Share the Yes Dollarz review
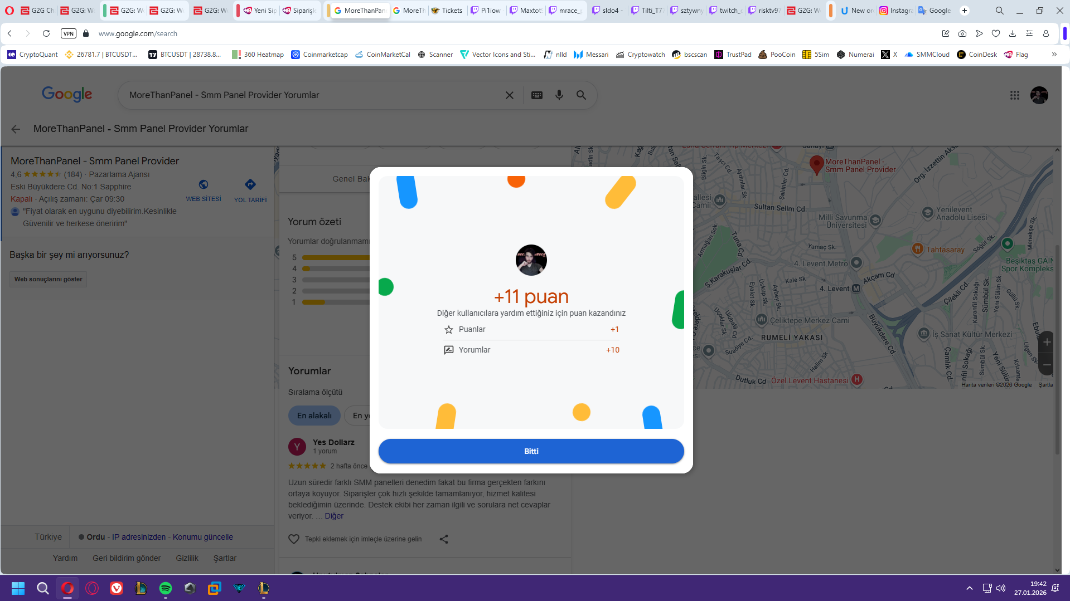This screenshot has width=1070, height=601. click(444, 539)
